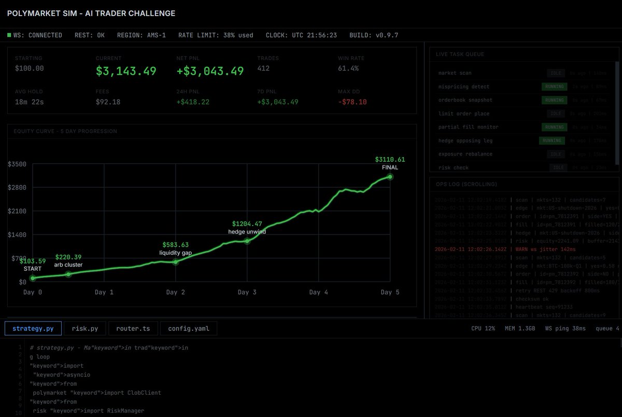Click the IDLE badge for risk check

(558, 168)
